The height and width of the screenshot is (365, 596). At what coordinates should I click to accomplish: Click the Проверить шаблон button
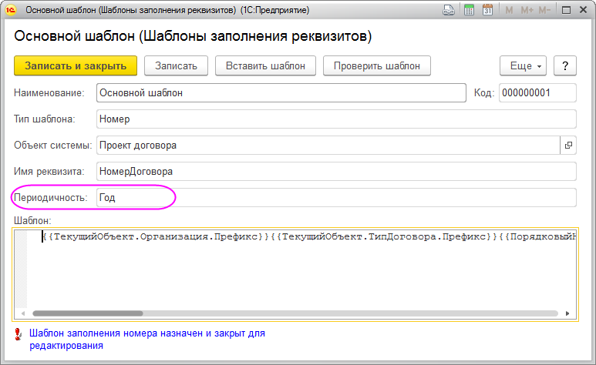[376, 66]
